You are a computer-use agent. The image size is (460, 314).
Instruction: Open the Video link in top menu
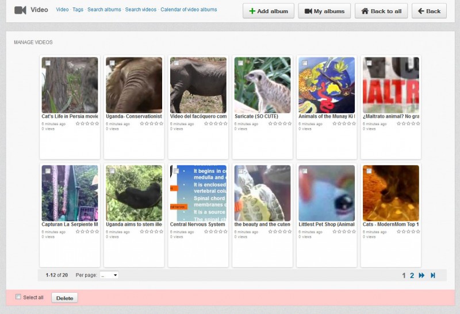click(62, 9)
